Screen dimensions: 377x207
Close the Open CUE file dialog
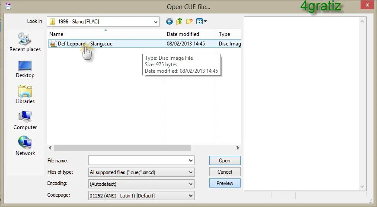tap(367, 5)
